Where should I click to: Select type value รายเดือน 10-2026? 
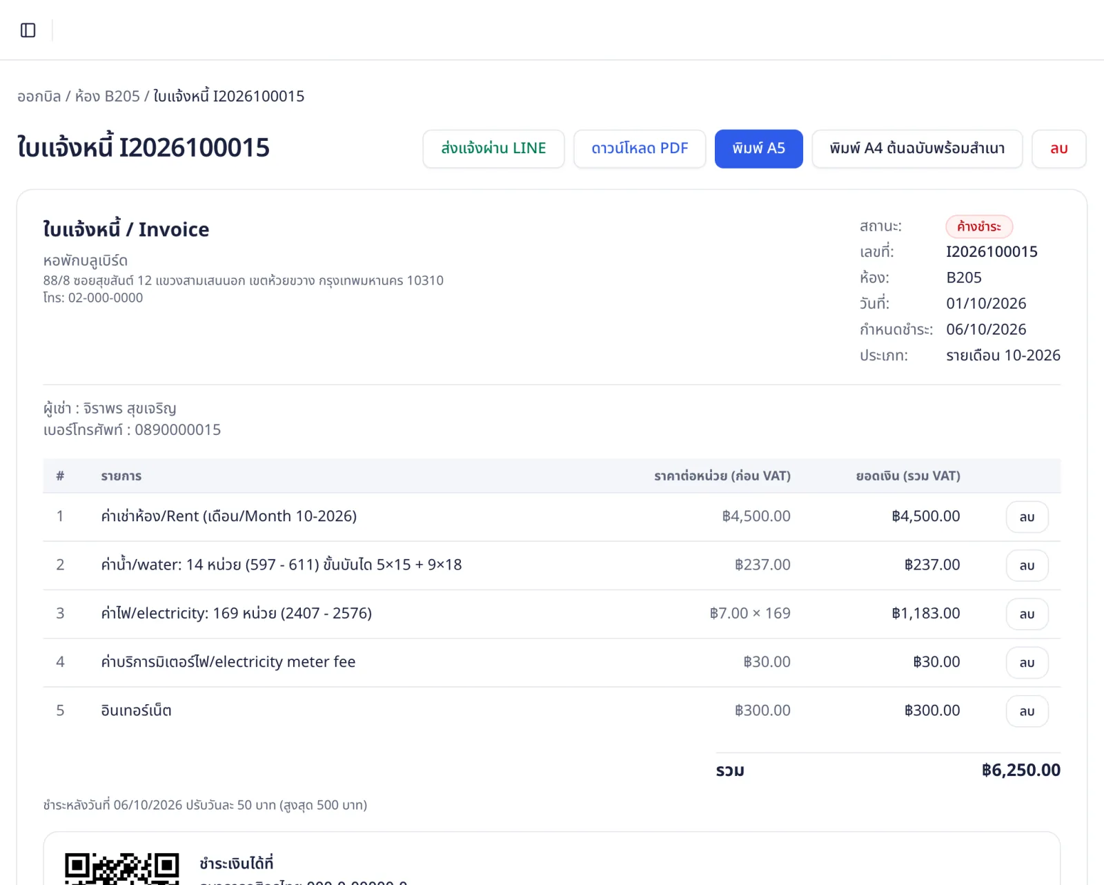point(1003,355)
